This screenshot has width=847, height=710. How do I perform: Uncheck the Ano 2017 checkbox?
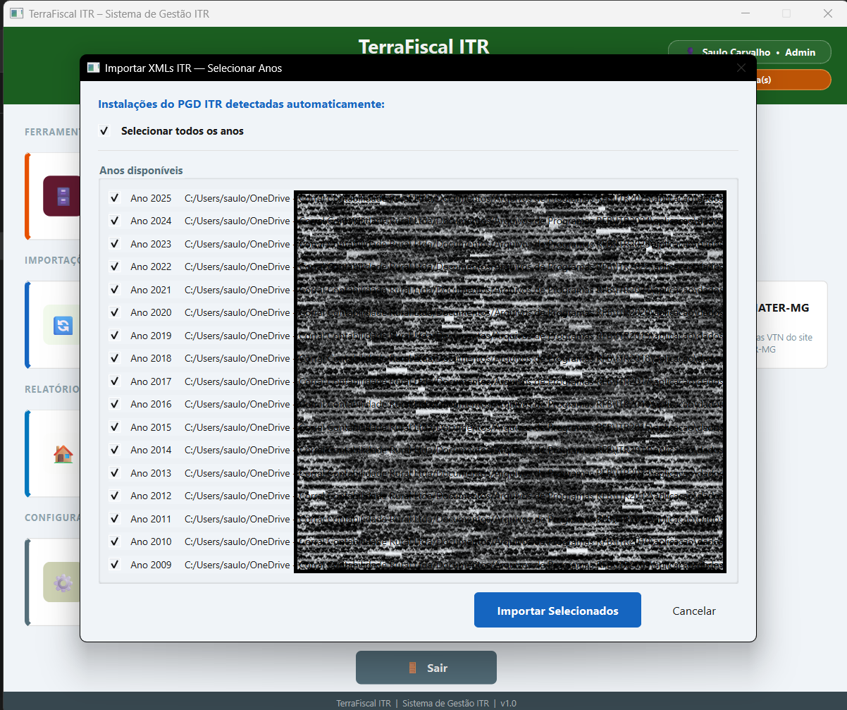click(115, 381)
